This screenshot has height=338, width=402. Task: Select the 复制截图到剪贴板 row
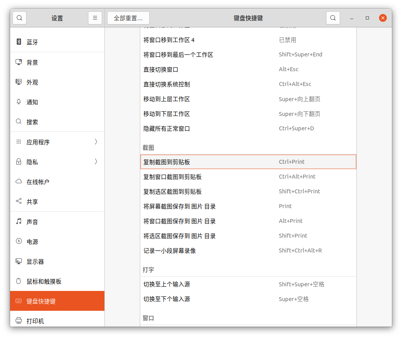248,162
